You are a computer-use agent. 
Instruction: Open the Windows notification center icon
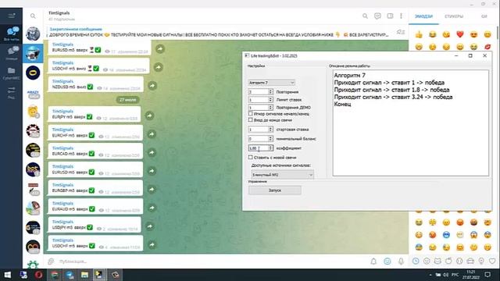(x=487, y=275)
